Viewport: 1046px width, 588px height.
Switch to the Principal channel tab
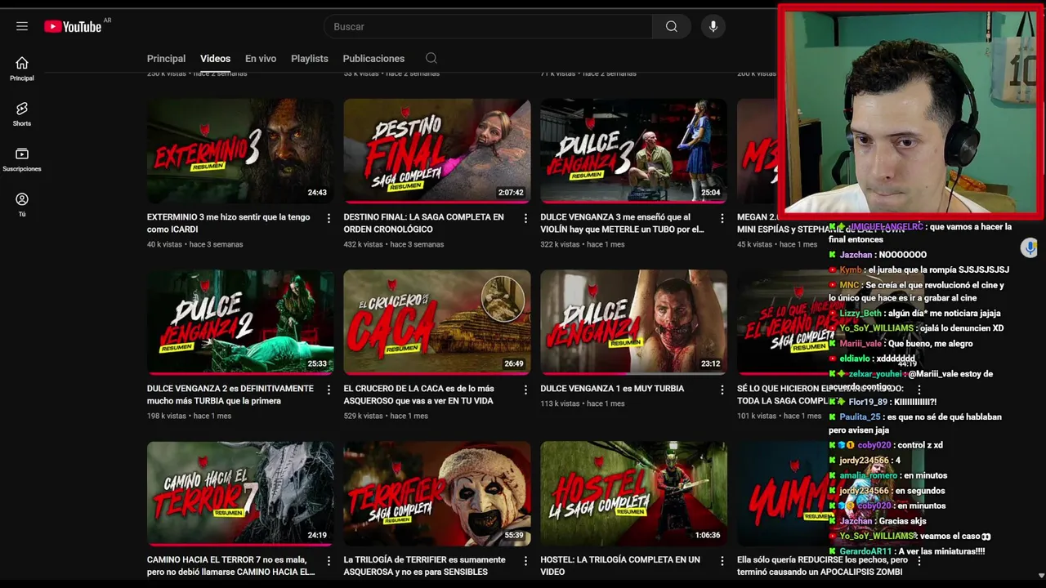click(166, 58)
